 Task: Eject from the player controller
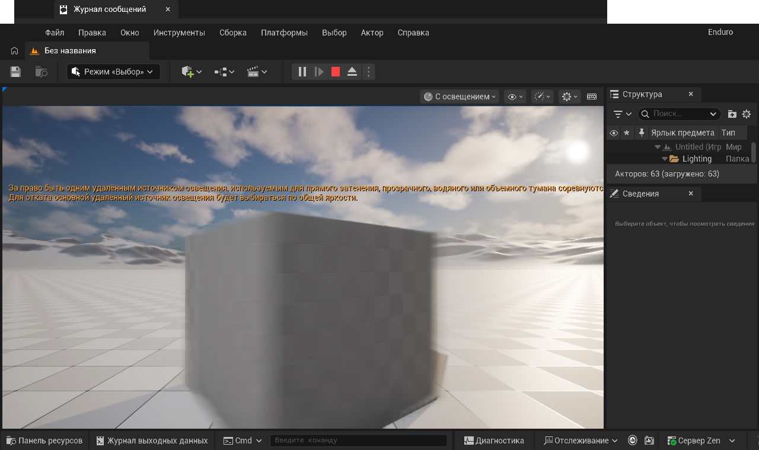point(352,72)
